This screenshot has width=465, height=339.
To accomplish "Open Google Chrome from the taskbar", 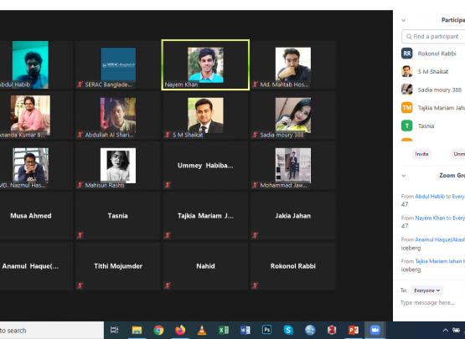I will click(158, 330).
